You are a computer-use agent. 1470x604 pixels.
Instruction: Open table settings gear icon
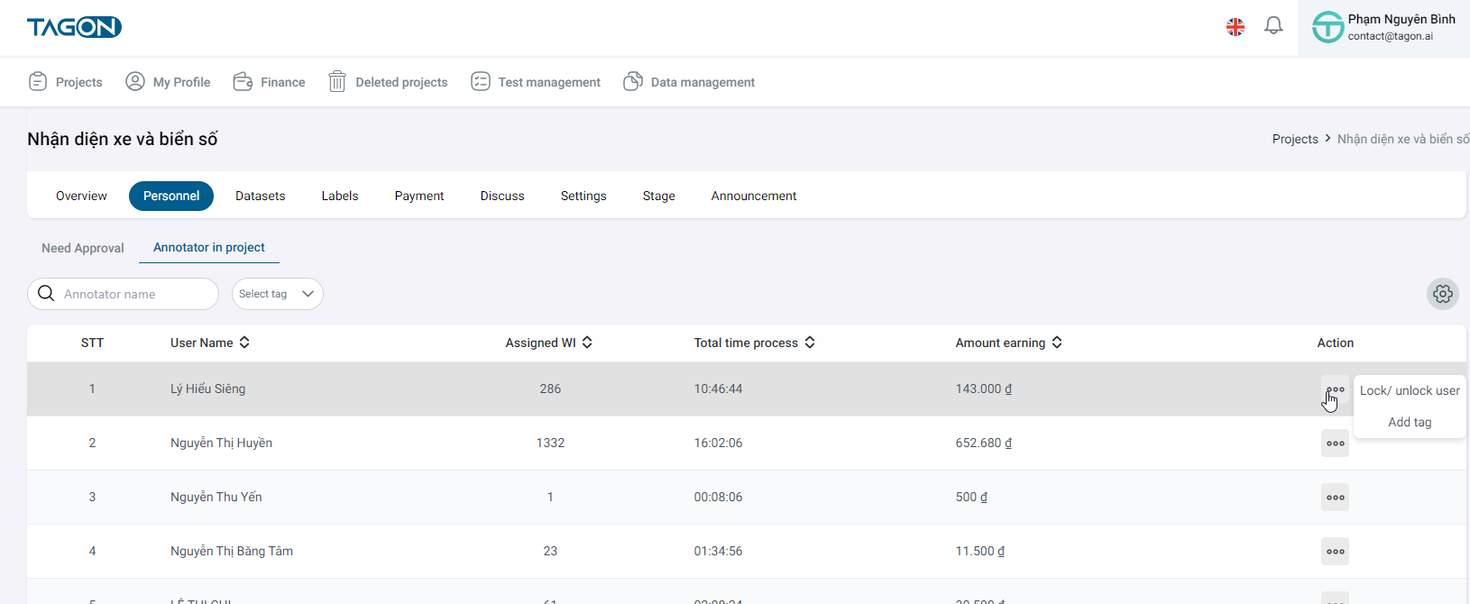(1442, 294)
